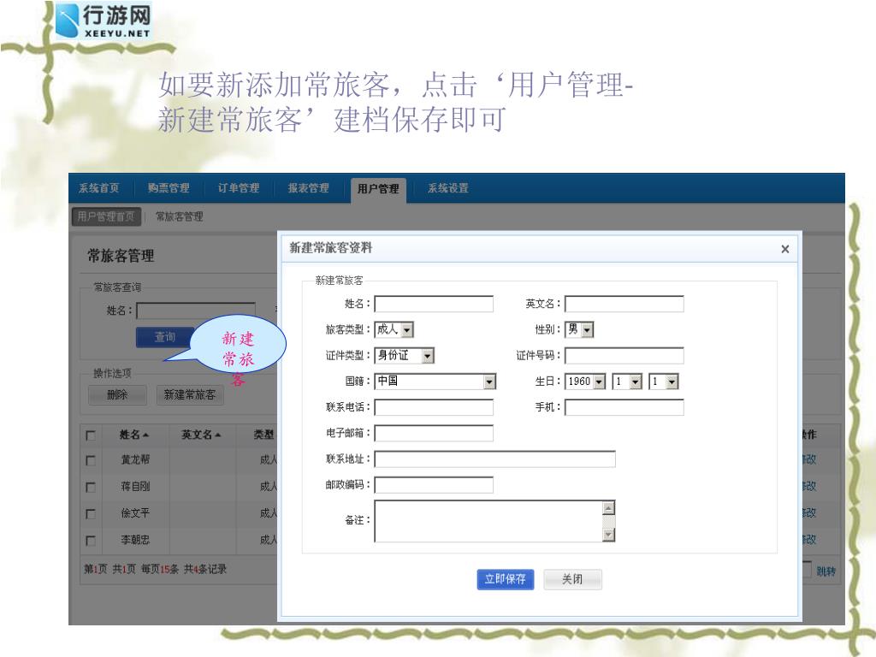876x657 pixels.
Task: Open the 系统首页 tab
Action: [x=99, y=188]
